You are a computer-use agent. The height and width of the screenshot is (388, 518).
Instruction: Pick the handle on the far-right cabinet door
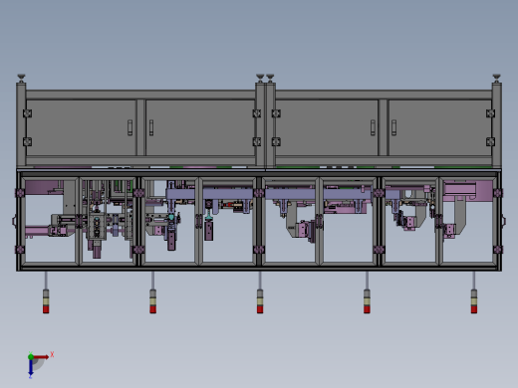point(393,127)
